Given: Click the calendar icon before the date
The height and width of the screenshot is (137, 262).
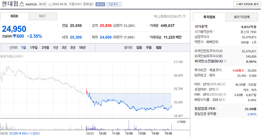Looking at the screenshot, I should click(50, 5).
